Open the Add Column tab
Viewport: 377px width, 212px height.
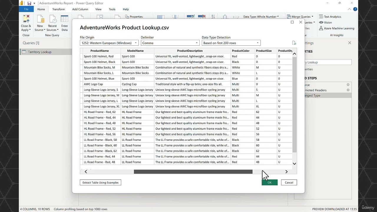(x=80, y=9)
